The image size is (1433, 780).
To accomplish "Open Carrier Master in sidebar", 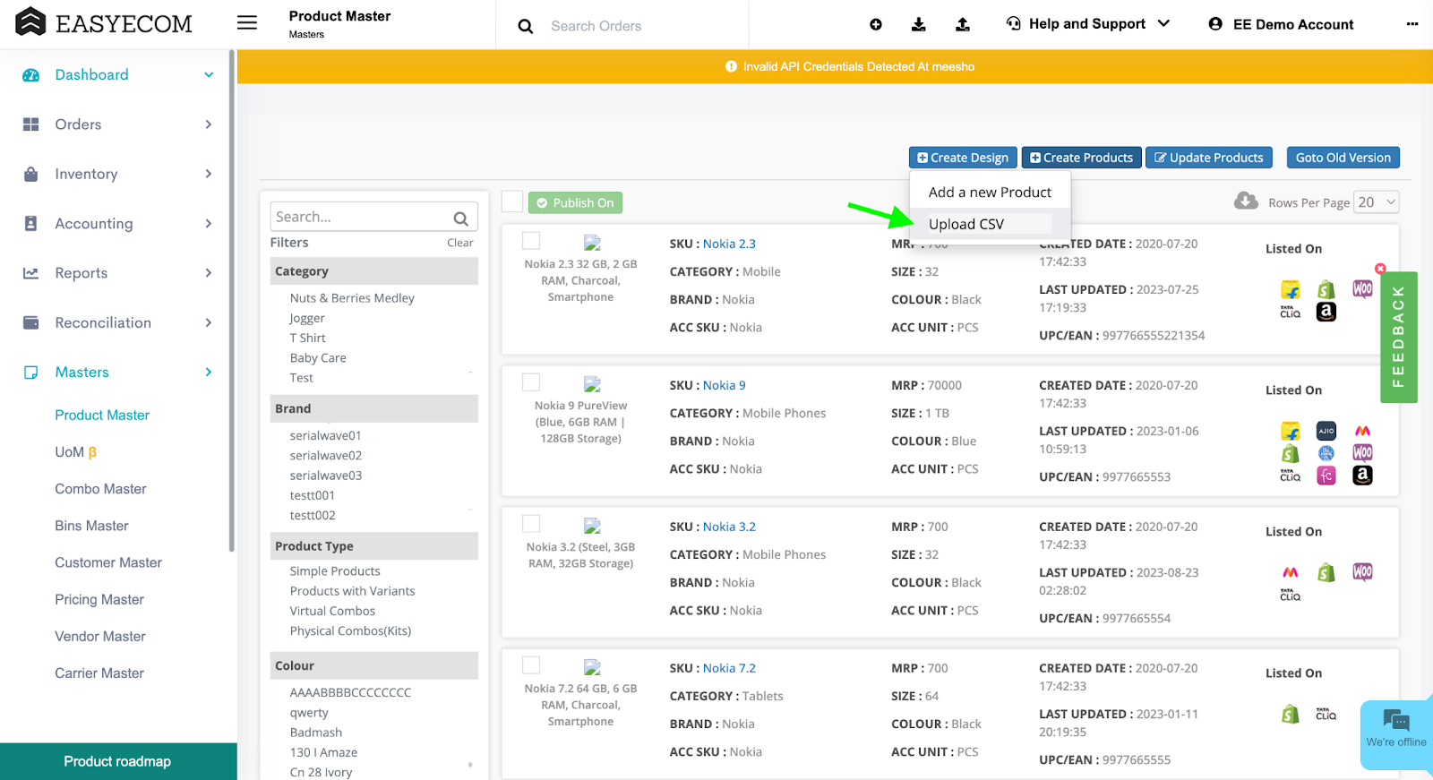I will (x=99, y=673).
